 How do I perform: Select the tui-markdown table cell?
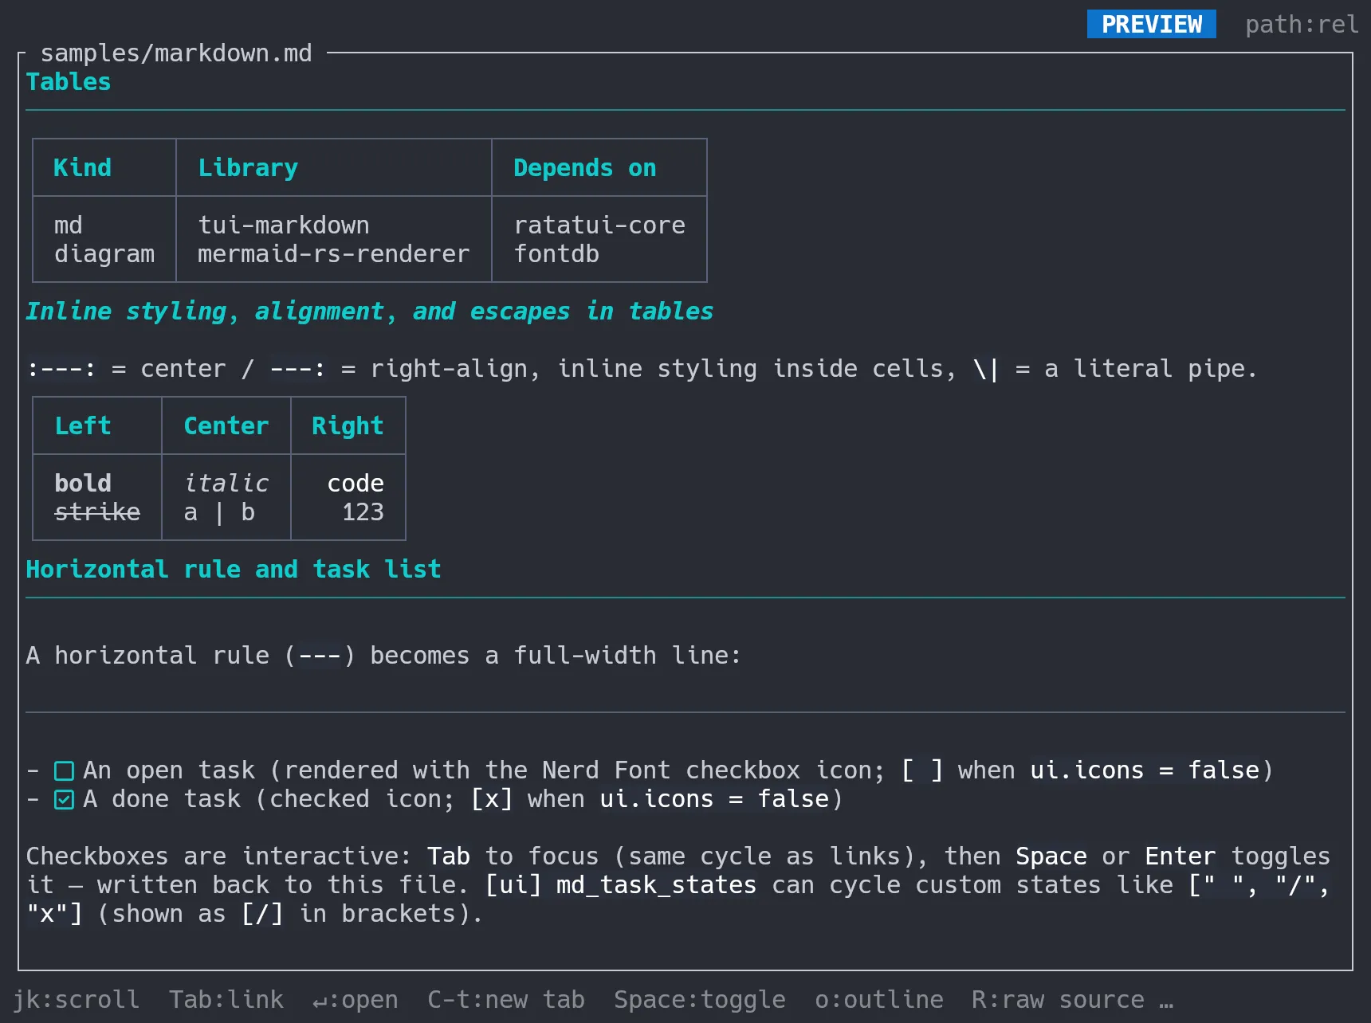tap(284, 225)
